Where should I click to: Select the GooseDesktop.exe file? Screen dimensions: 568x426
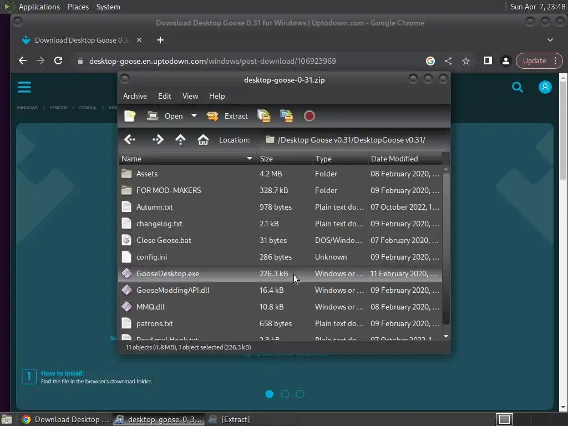[280, 274]
